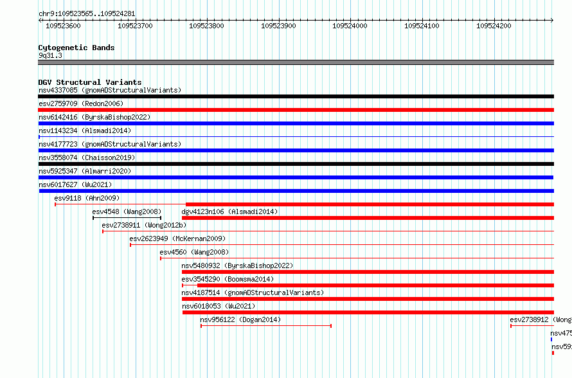This screenshot has width=572, height=378.
Task: Click ruler position 109523800
Action: (206, 26)
